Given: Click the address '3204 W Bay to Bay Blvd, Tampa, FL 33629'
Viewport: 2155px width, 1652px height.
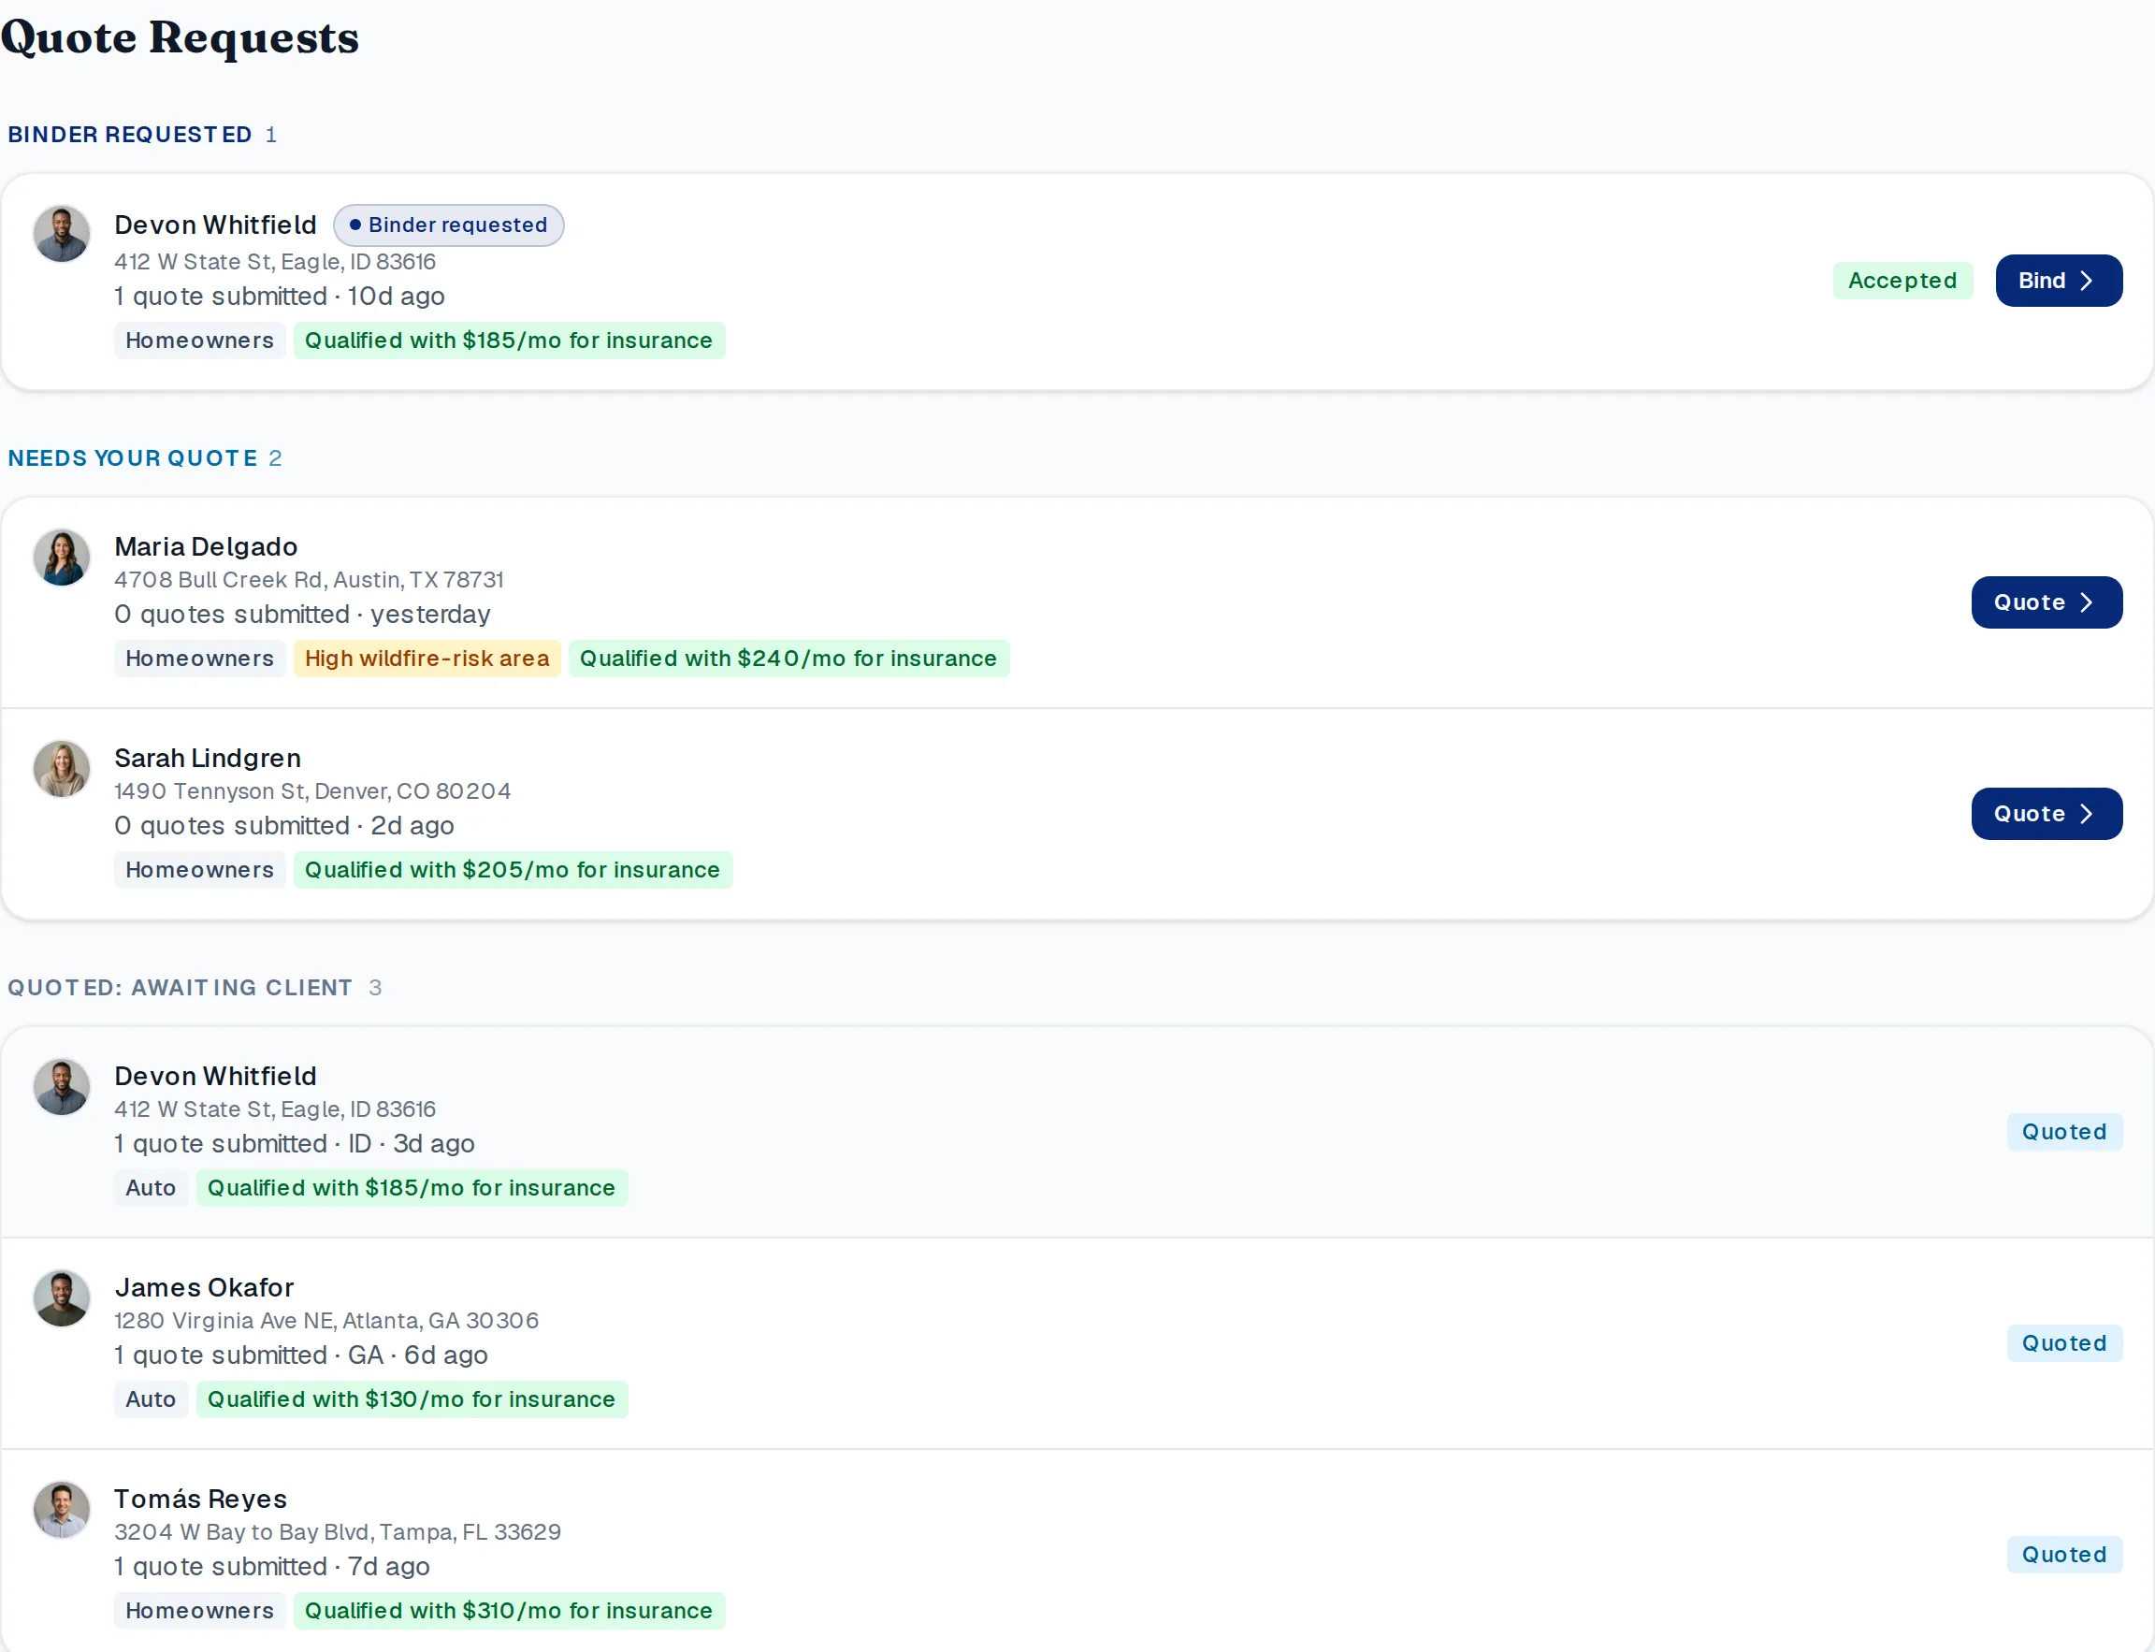Looking at the screenshot, I should pyautogui.click(x=338, y=1532).
